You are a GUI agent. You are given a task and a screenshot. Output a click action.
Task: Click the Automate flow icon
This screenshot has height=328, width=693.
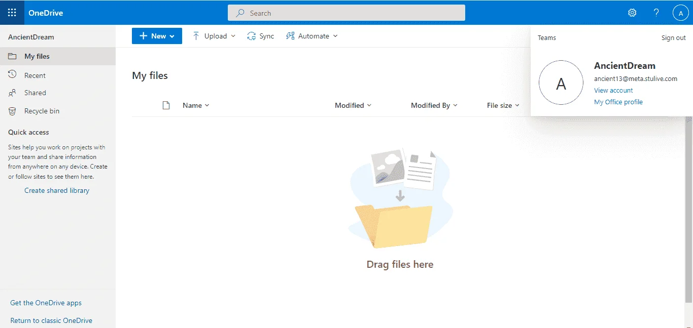point(290,36)
